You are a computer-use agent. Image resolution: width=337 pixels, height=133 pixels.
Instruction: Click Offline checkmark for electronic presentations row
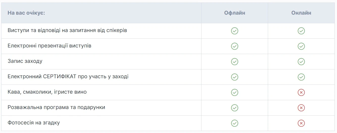click(235, 46)
